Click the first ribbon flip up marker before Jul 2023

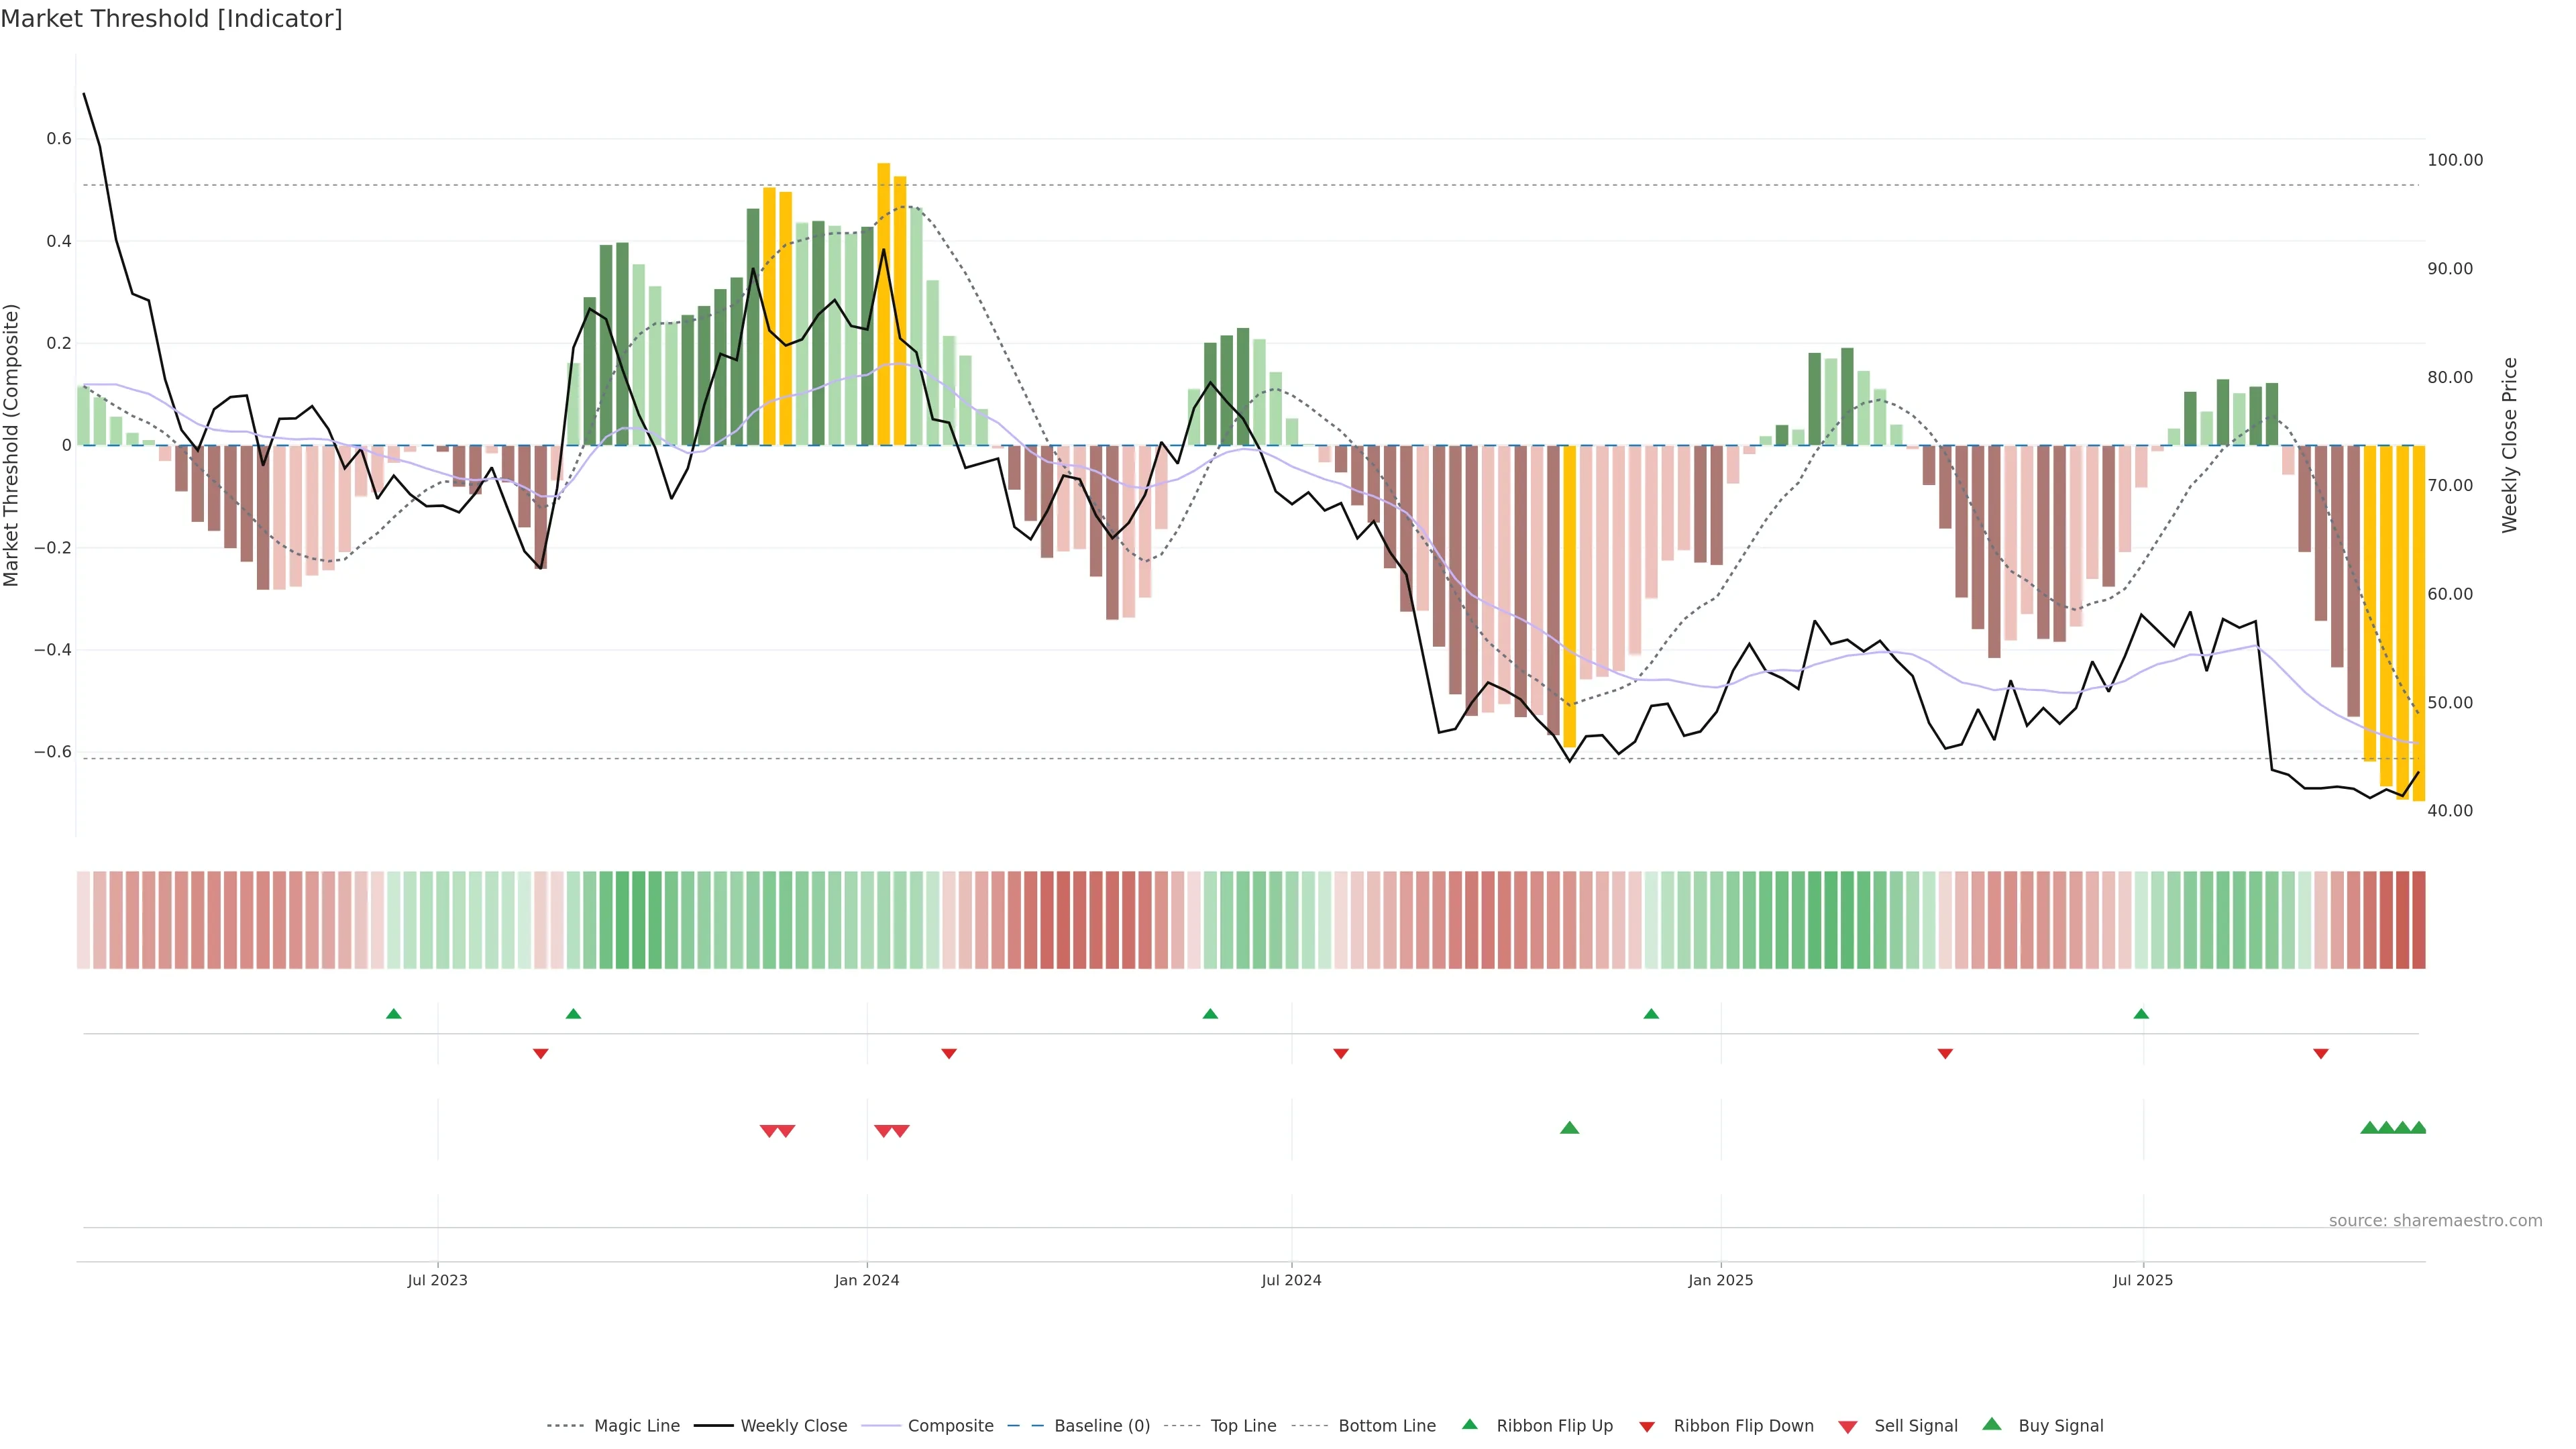(394, 1014)
